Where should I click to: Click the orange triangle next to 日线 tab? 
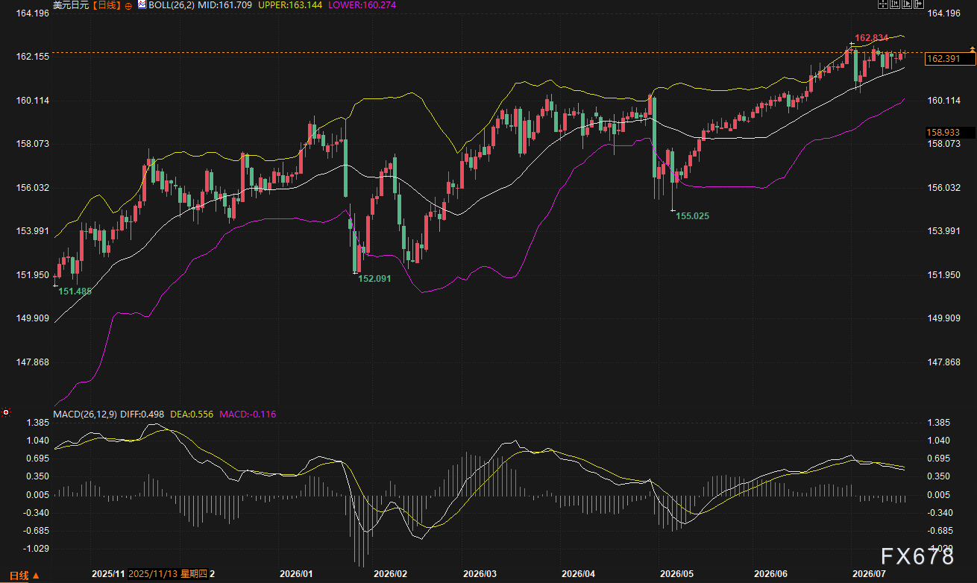coord(36,576)
